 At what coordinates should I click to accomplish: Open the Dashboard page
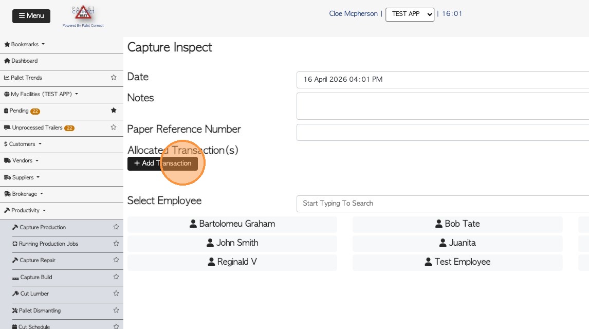coord(24,61)
